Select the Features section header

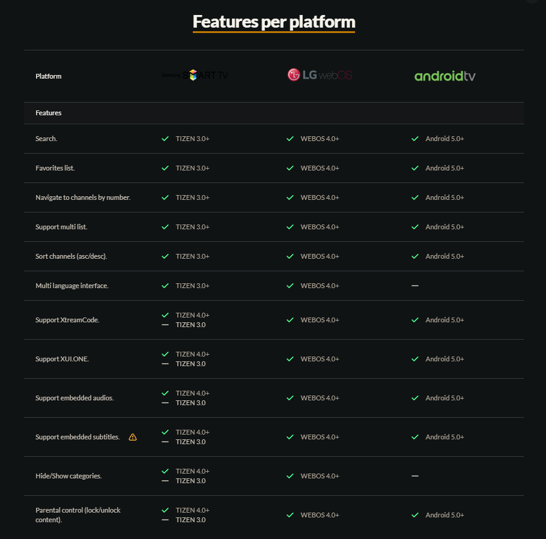click(x=274, y=113)
